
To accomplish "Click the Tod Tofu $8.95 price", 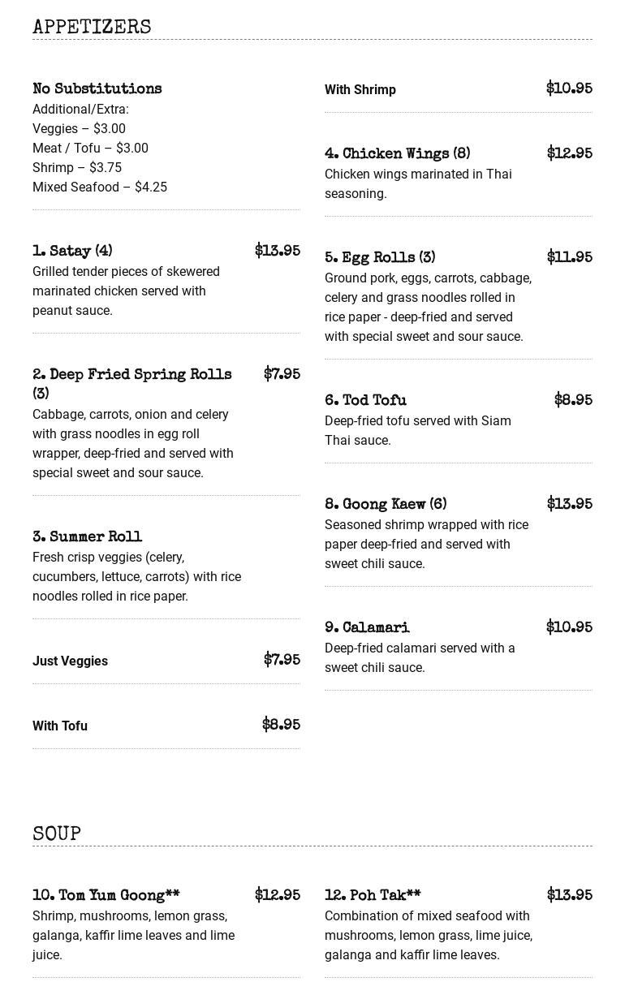I will pyautogui.click(x=573, y=401).
